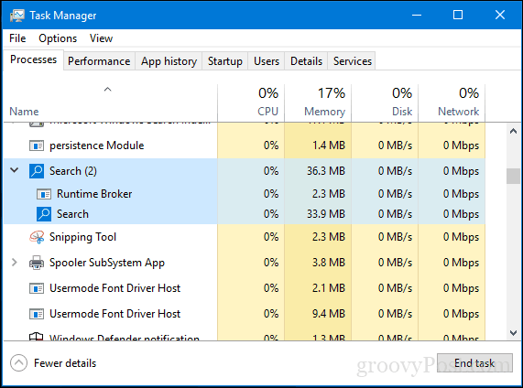
Task: Click the 36.3 MB memory value
Action: click(326, 171)
